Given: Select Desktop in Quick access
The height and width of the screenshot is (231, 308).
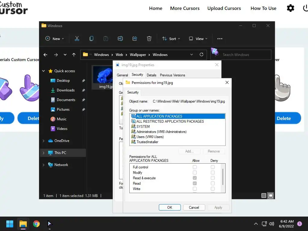Looking at the screenshot, I should [x=63, y=81].
